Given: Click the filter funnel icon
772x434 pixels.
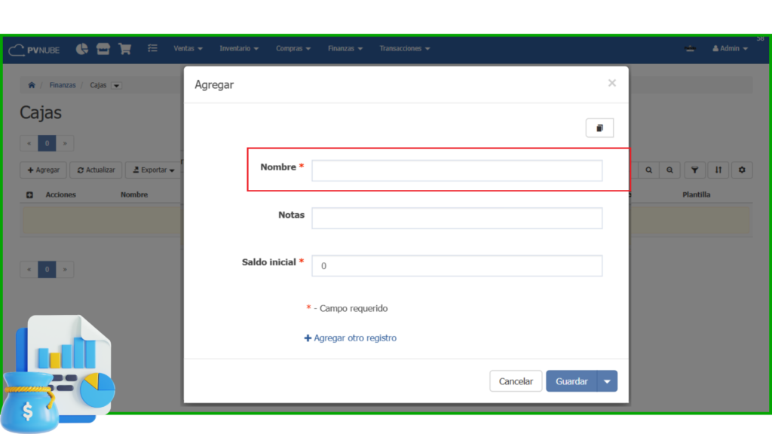Looking at the screenshot, I should tap(695, 170).
